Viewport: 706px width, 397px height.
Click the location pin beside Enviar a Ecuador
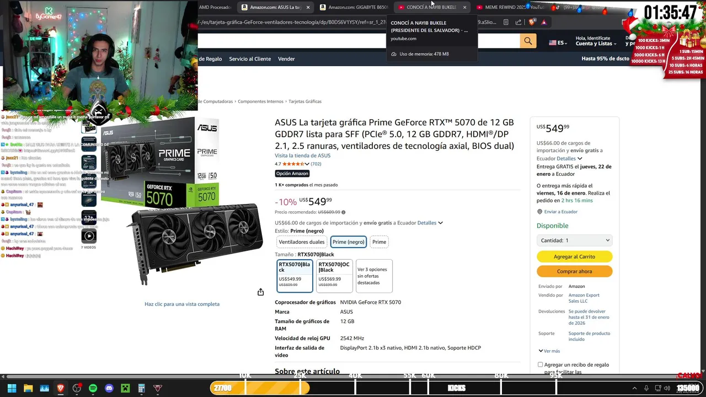click(540, 212)
